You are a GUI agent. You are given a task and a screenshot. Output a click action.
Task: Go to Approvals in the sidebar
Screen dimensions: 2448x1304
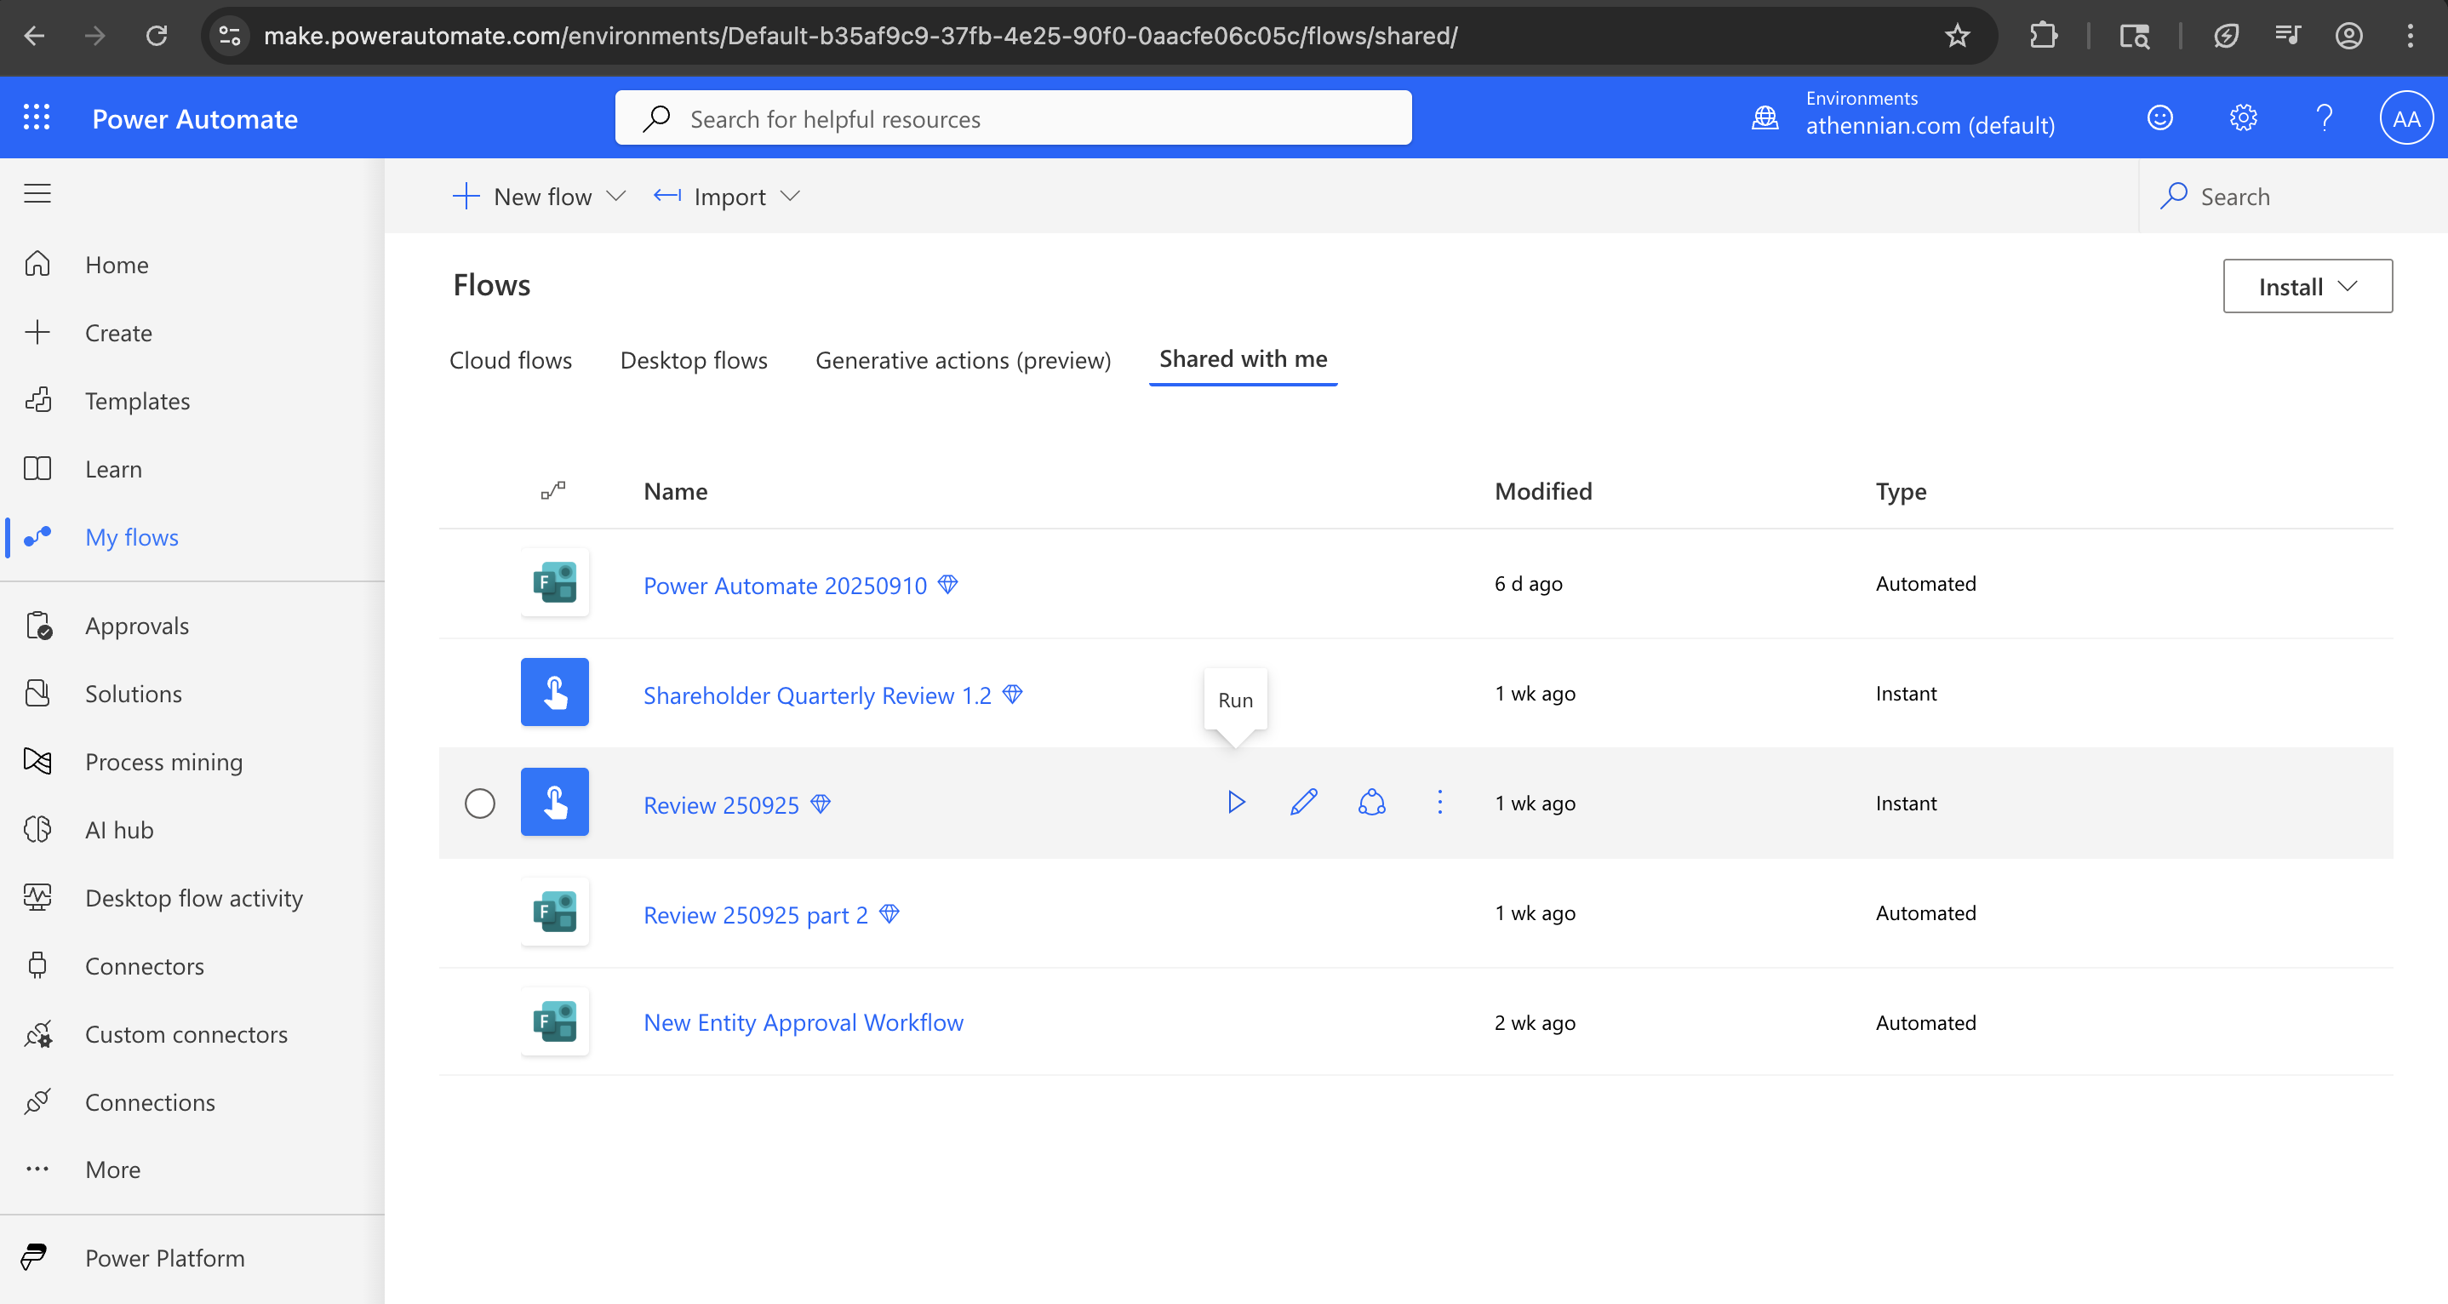137,626
